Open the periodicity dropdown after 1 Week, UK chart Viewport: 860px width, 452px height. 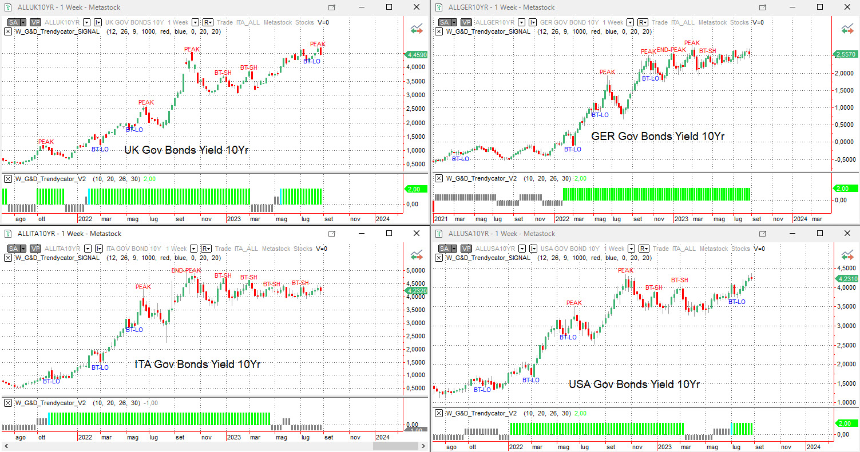click(194, 22)
